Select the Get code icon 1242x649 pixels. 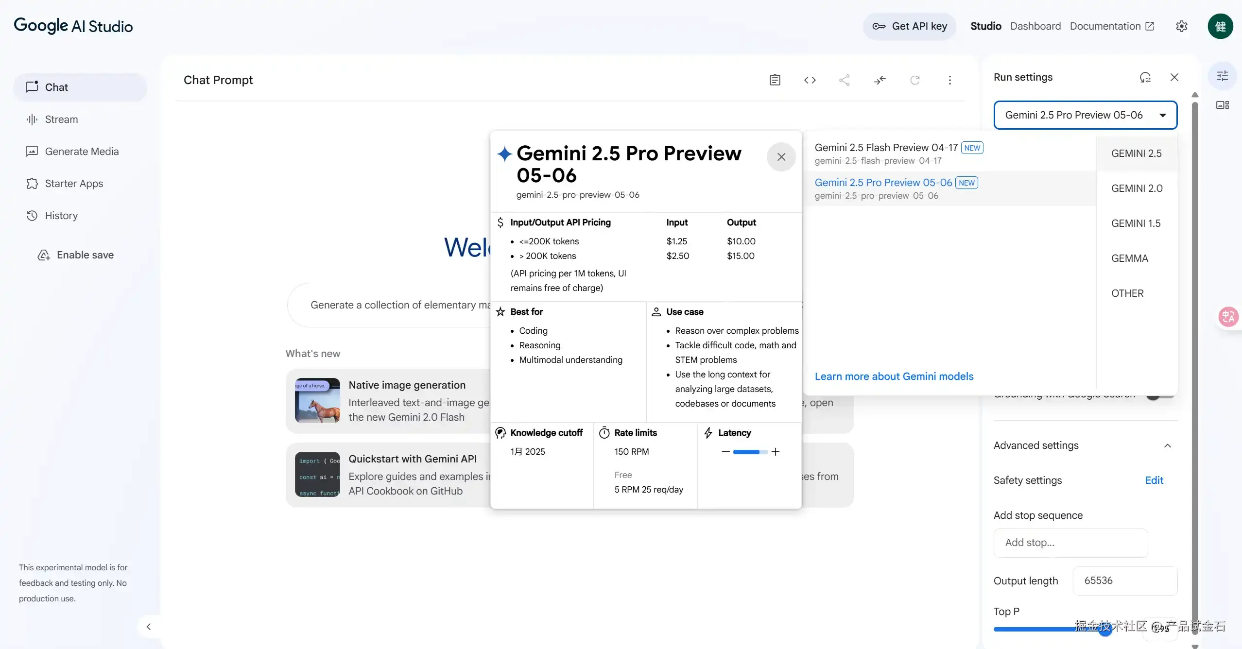810,80
